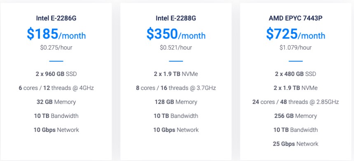Screen dimensions: 354x161
Task: Select the Intel E-2286G plan card
Action: (x=56, y=81)
